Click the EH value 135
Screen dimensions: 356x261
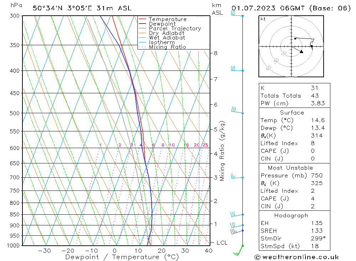317,223
